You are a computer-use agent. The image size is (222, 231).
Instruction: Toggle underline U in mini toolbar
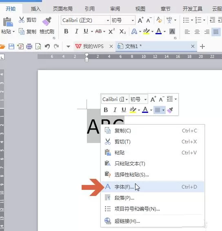pos(124,110)
